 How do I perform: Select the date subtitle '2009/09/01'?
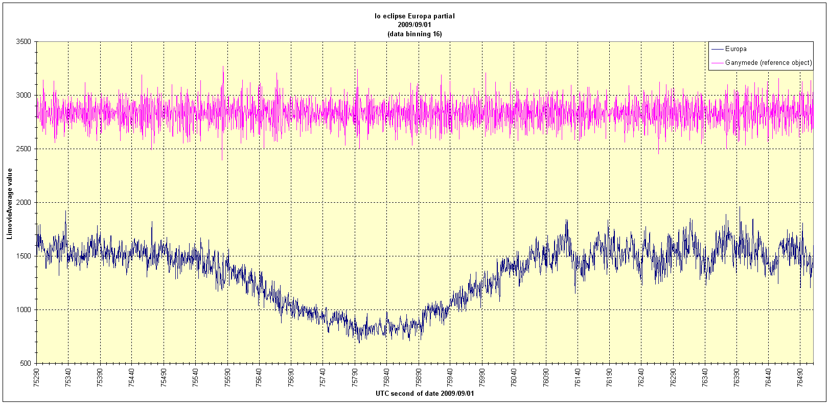pyautogui.click(x=414, y=25)
